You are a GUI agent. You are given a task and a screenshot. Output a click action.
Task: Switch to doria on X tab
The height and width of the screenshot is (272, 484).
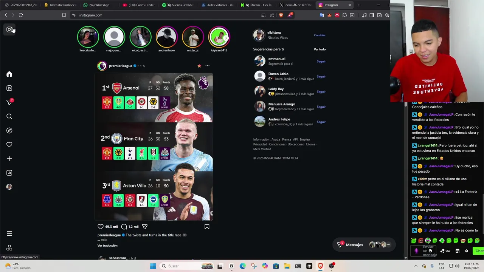(296, 5)
